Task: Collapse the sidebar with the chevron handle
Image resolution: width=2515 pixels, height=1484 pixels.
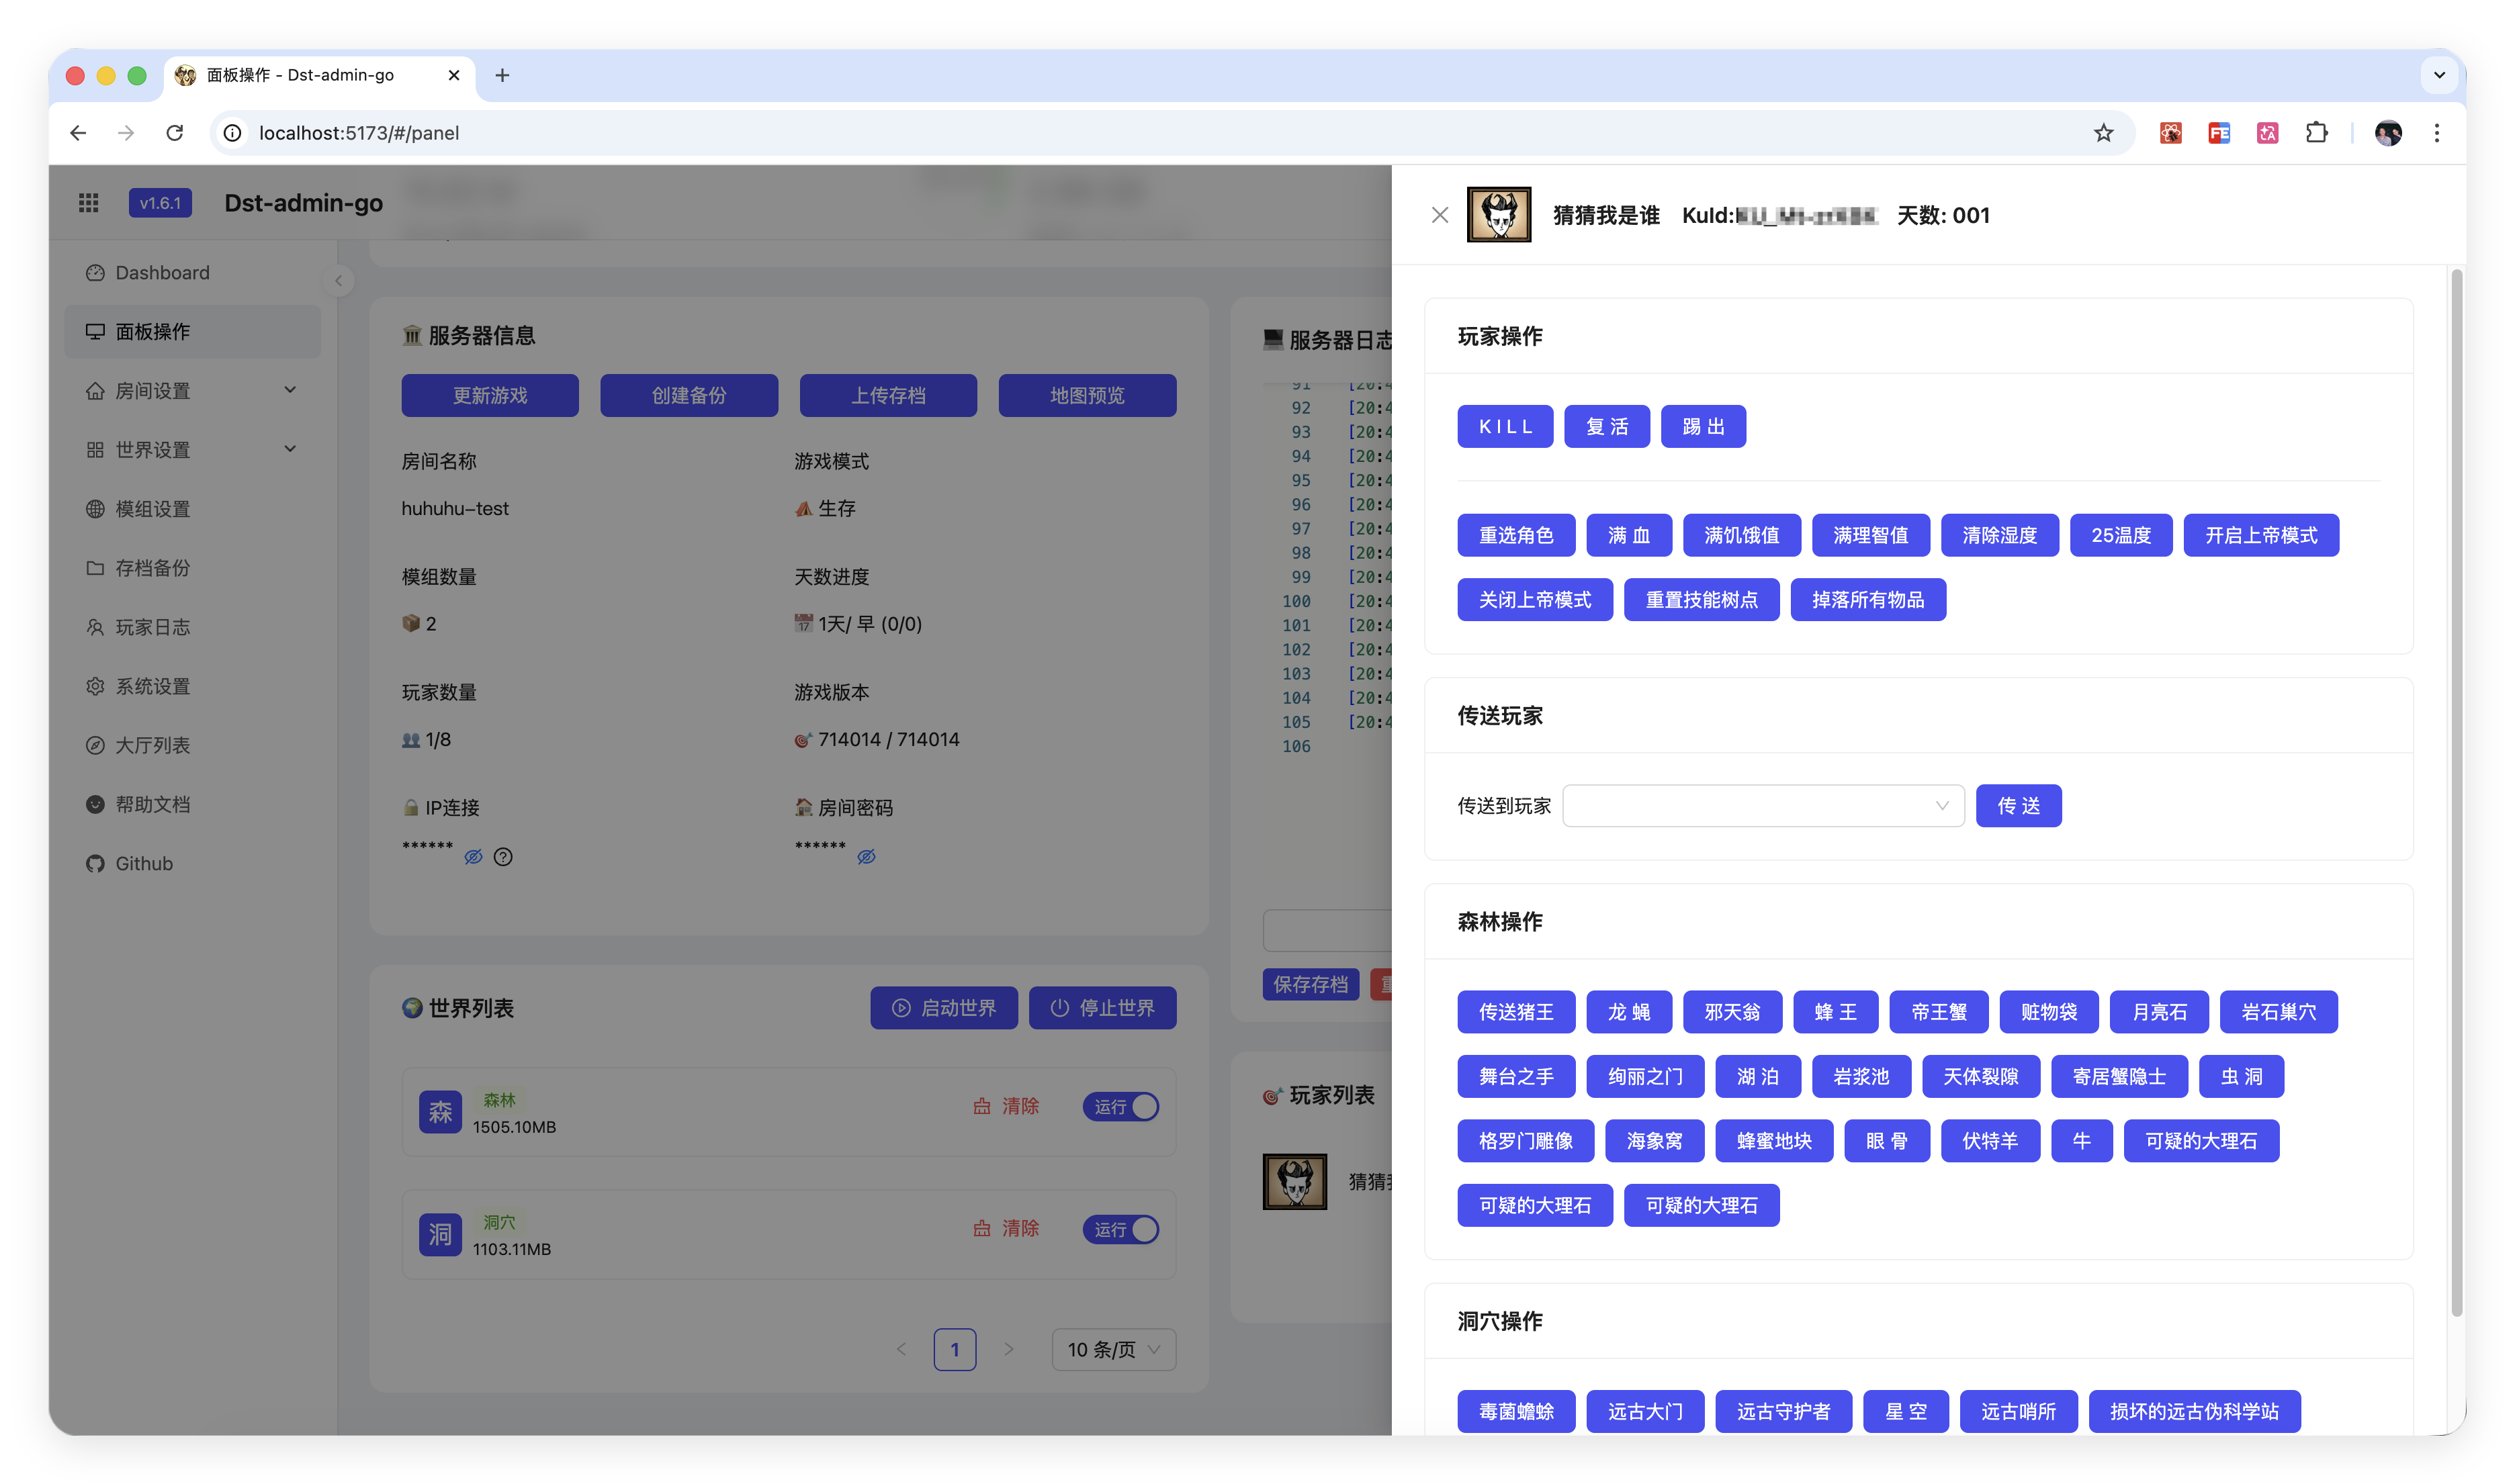Action: click(x=338, y=281)
